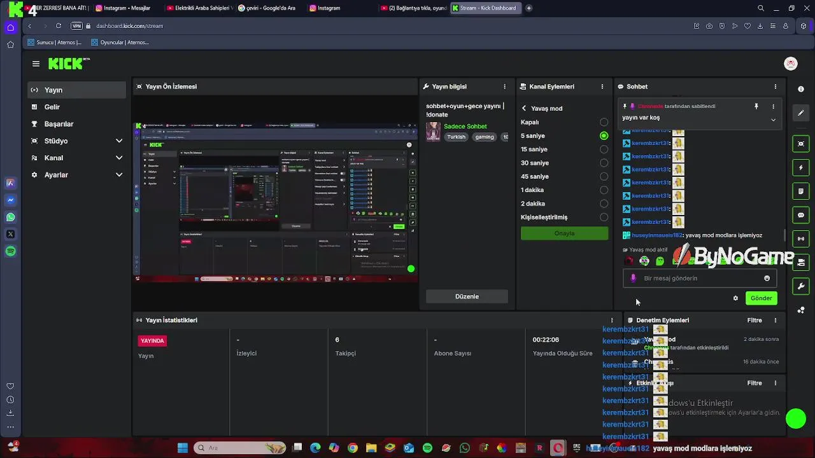Screen dimensions: 815x458
Task: Open Filtre in Etkinlik Akışı
Action: point(755,383)
